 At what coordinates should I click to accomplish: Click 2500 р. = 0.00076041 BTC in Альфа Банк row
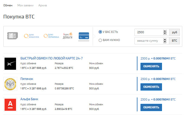[x=158, y=100]
